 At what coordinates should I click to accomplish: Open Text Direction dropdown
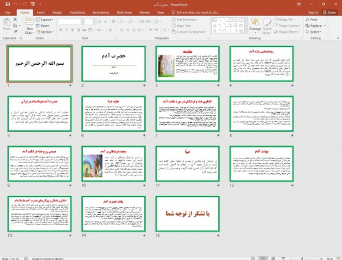185,20
